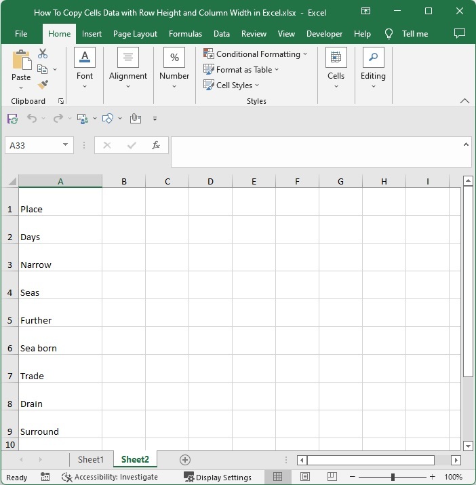Select row 5 header
Viewport: 476px width, 485px height.
tap(10, 313)
